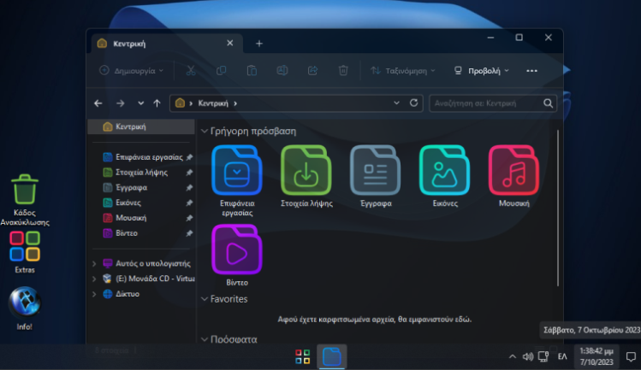Refresh the current folder view
Viewport: 641px width, 370px height.
click(x=413, y=103)
